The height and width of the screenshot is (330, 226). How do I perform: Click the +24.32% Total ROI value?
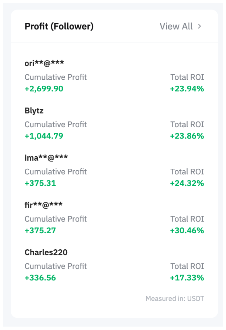tap(187, 183)
